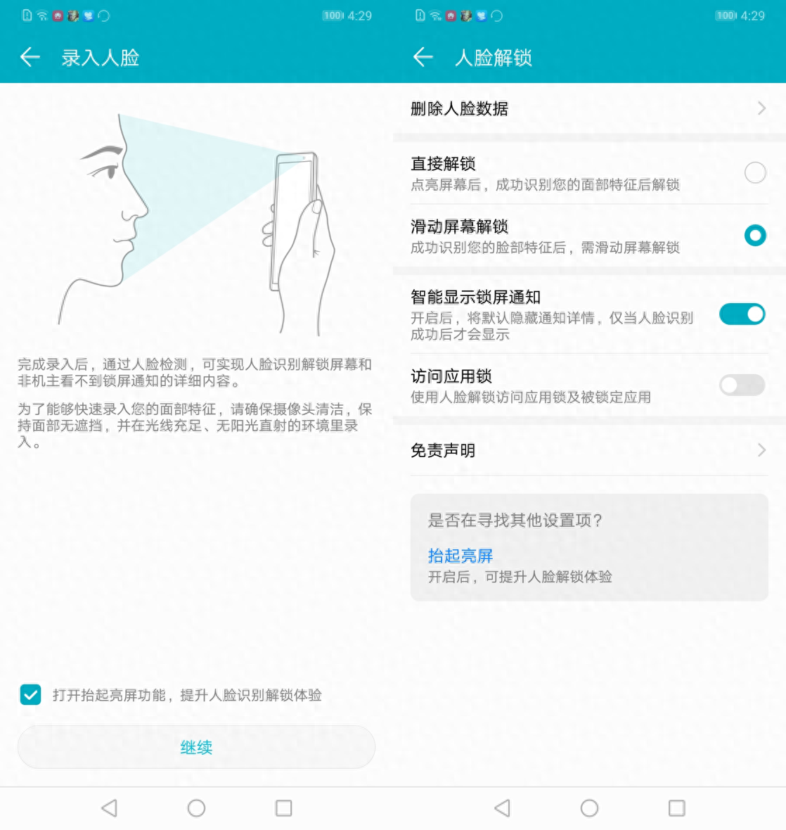Enable the 打开抬起亮屏功能 checkbox

pos(30,695)
